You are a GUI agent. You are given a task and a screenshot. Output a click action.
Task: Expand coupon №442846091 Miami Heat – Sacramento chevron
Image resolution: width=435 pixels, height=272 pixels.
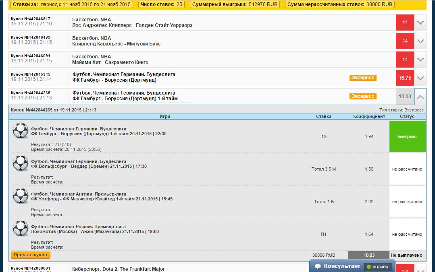point(420,60)
